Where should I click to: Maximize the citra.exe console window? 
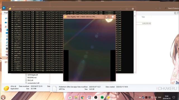coord(127,9)
